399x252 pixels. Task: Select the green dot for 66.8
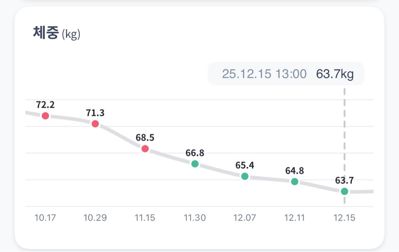pos(195,163)
